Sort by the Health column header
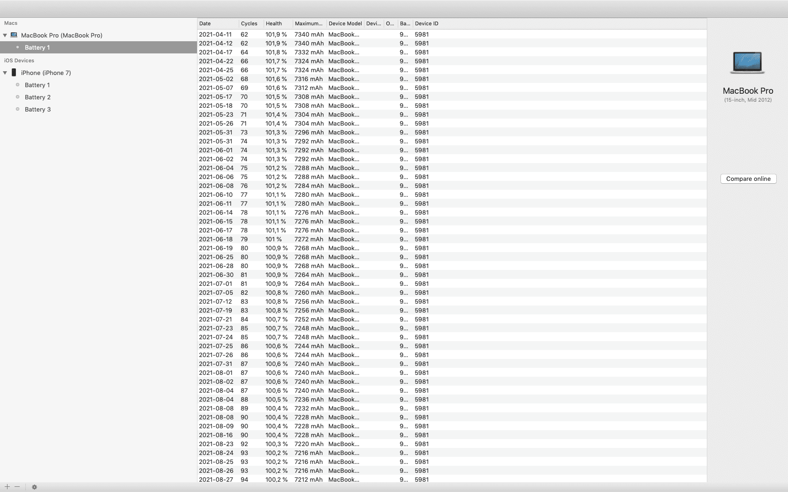Viewport: 788px width, 492px height. click(x=278, y=23)
